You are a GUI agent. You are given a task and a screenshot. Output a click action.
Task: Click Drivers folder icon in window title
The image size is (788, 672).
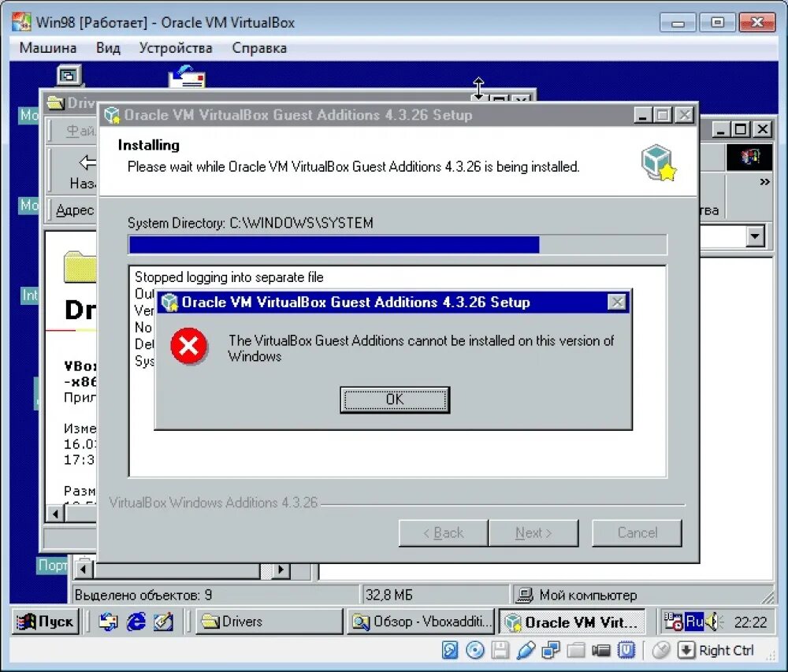coord(56,103)
